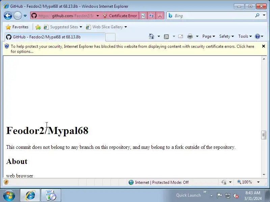Click the muted volume tray icon

coord(236,196)
